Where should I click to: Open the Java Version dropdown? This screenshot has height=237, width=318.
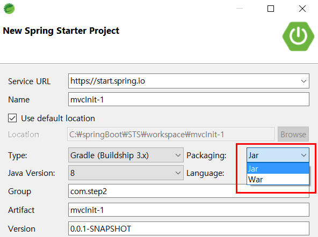tap(126, 173)
